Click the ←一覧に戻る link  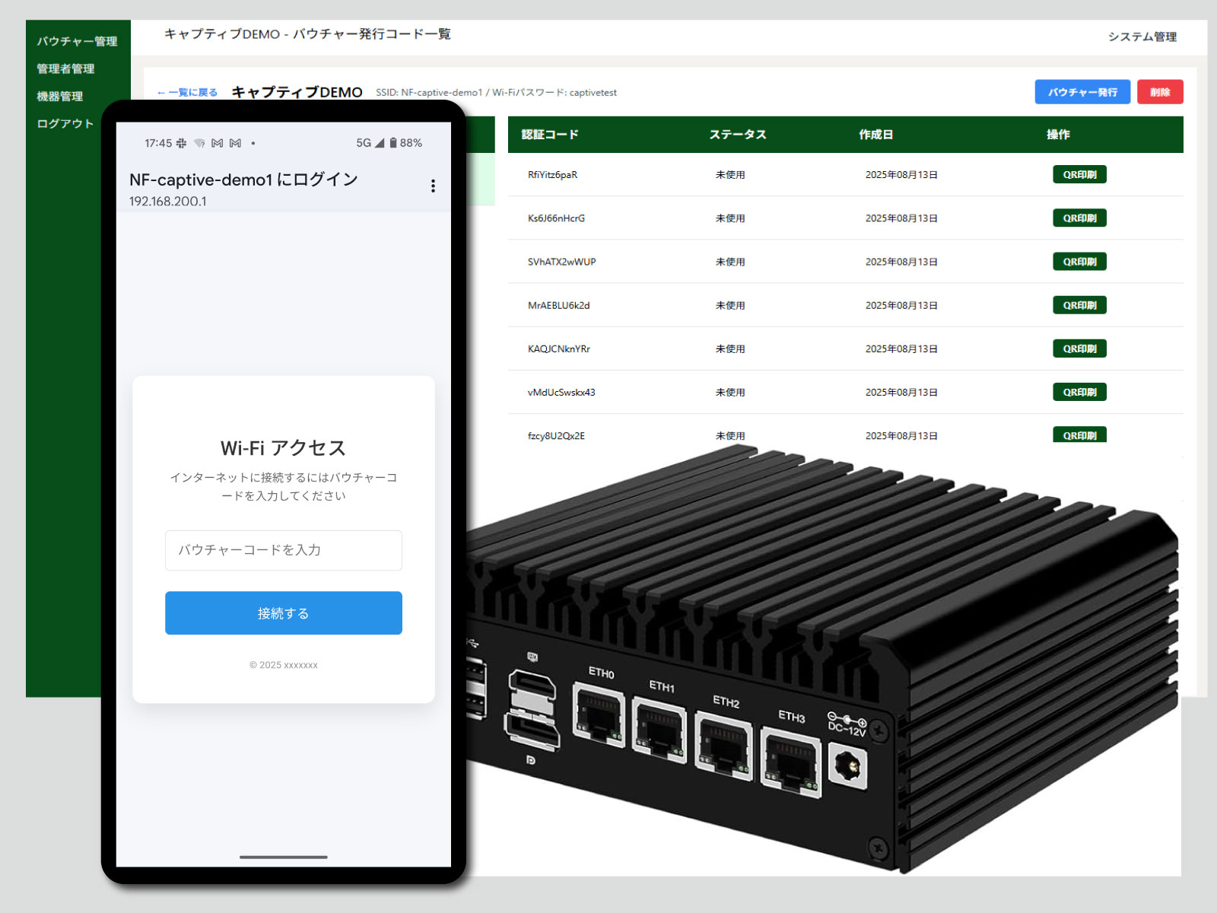[187, 93]
